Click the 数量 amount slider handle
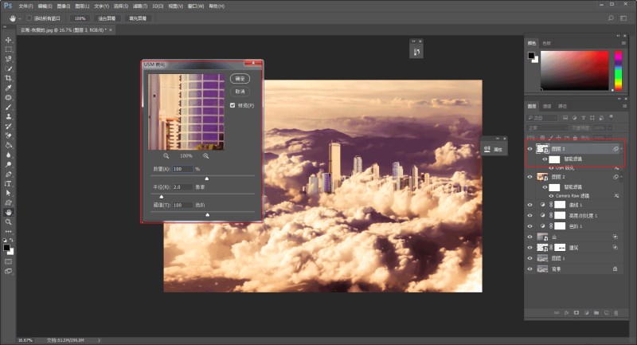Image resolution: width=637 pixels, height=345 pixels. (x=207, y=178)
